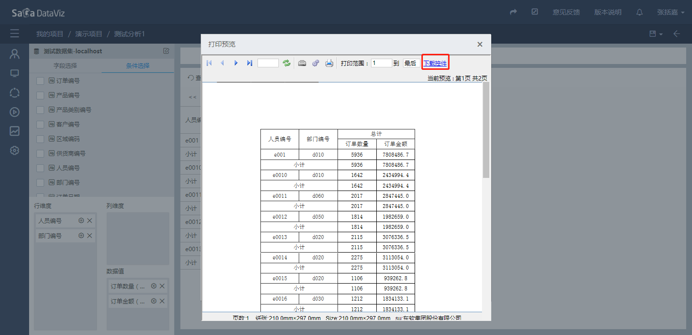Open page setup printer icon

pos(302,63)
